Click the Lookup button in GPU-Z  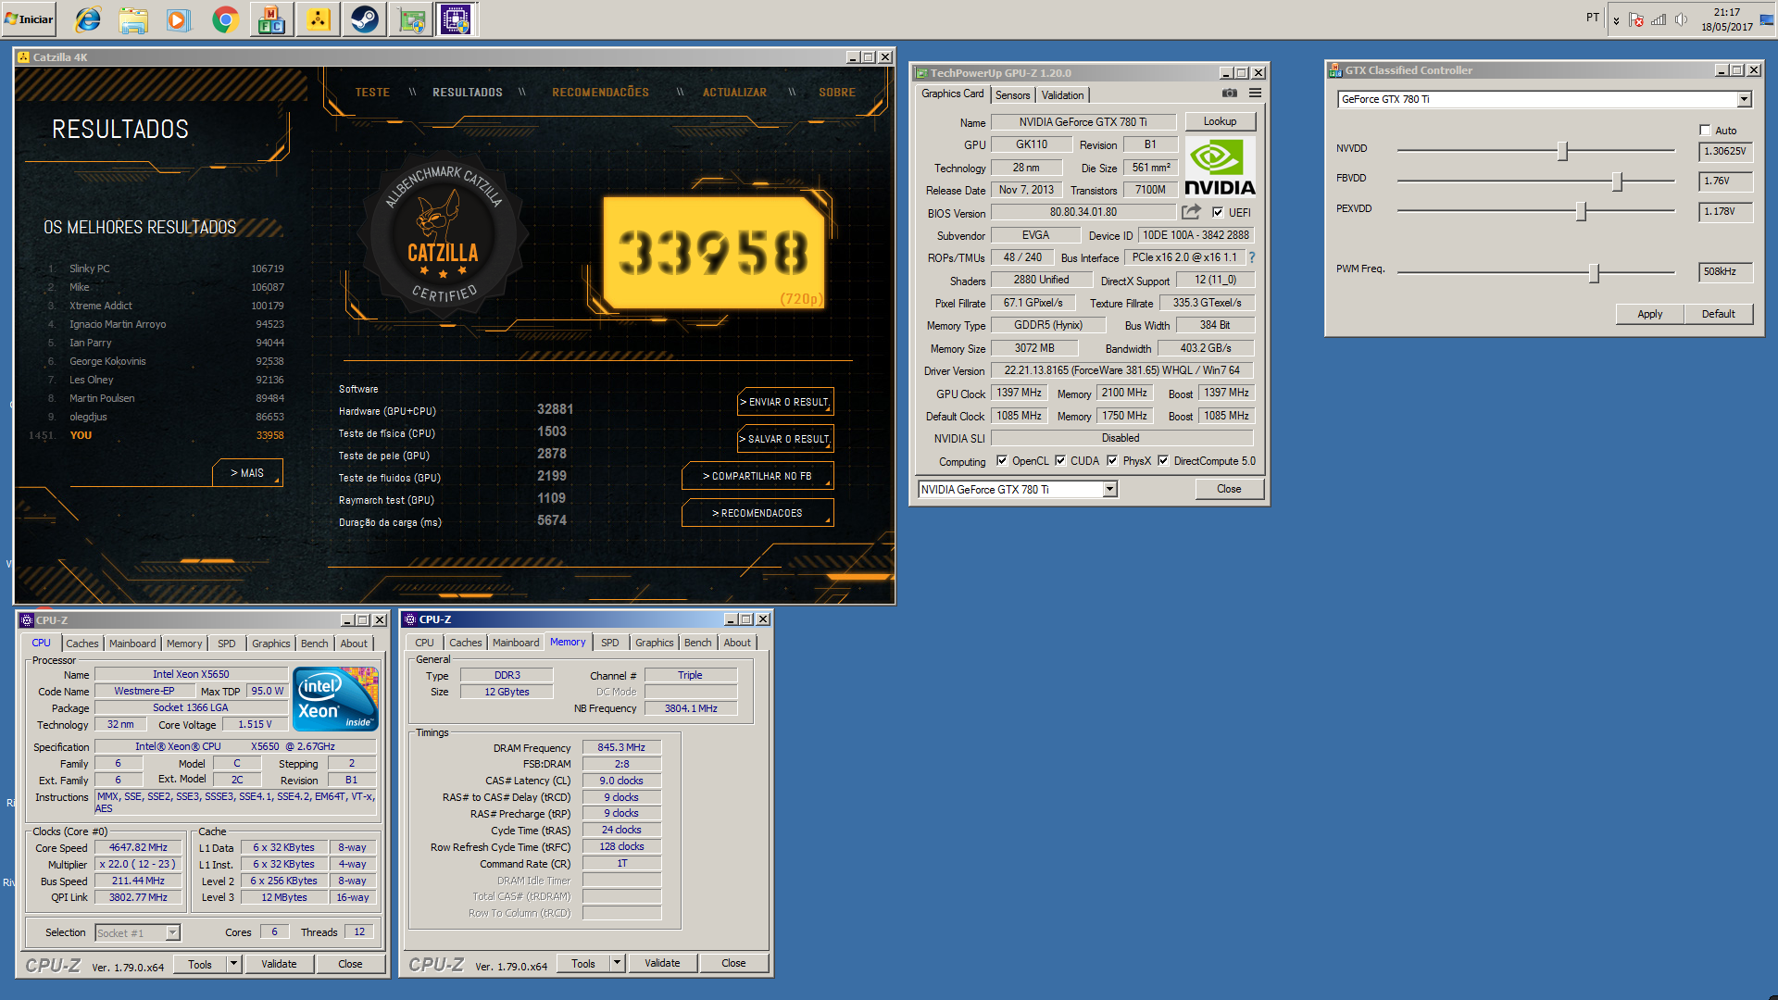click(1220, 121)
